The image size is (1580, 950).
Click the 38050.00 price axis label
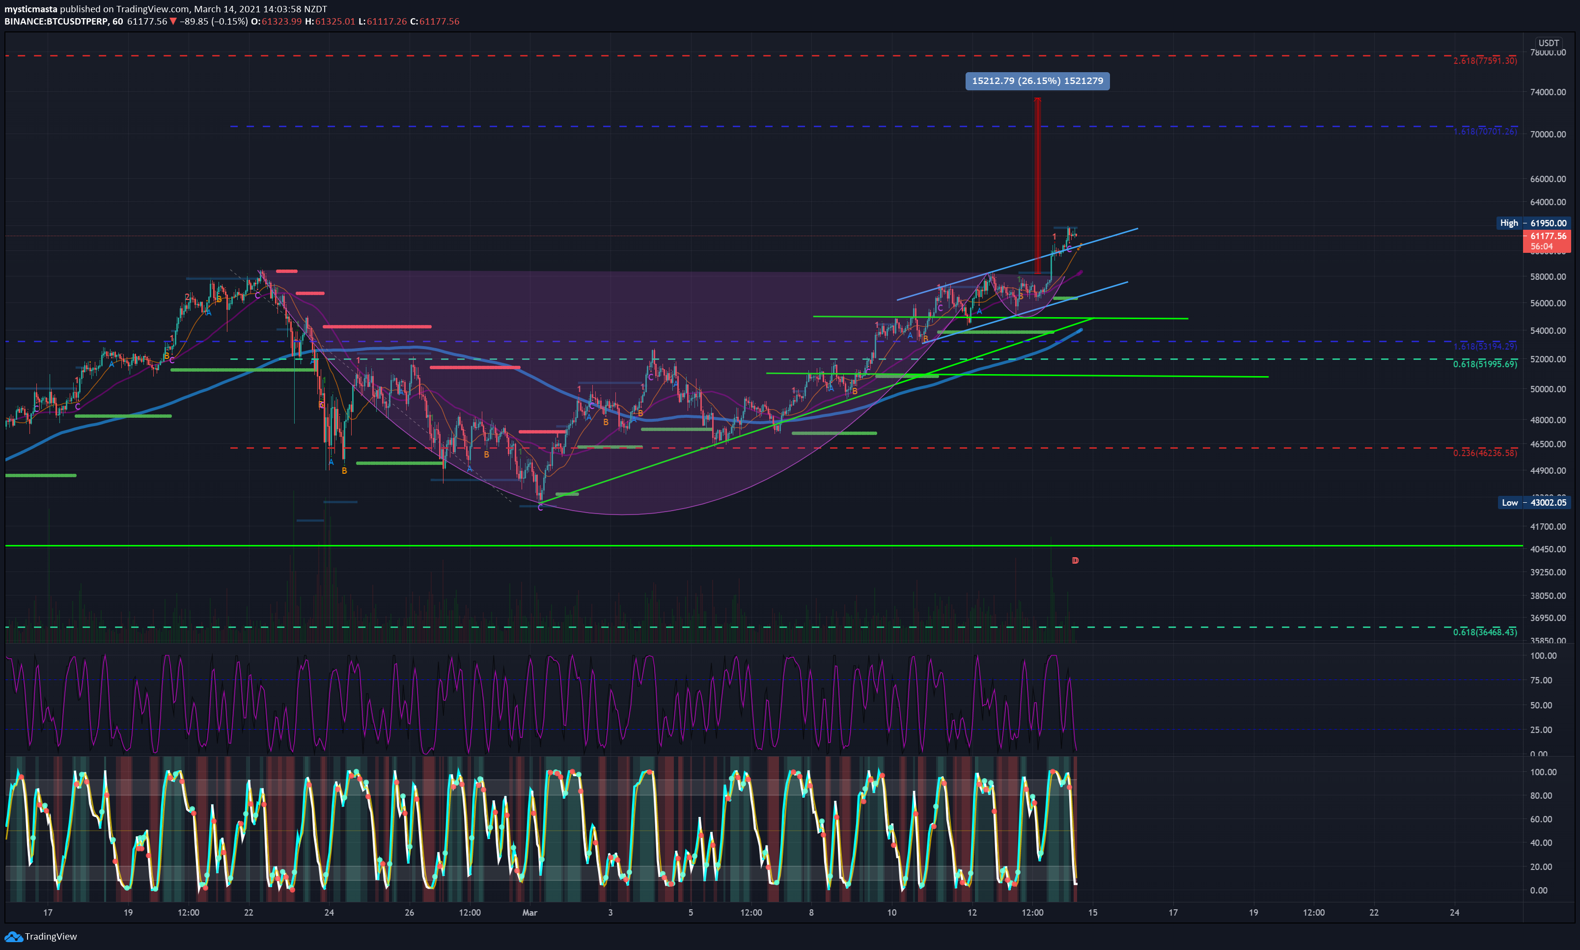coord(1548,596)
